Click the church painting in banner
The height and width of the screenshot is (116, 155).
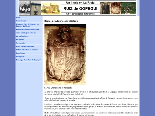pyautogui.click(x=51, y=8)
